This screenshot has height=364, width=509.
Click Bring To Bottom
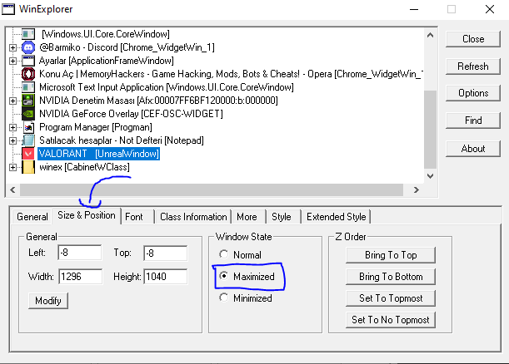coord(391,277)
